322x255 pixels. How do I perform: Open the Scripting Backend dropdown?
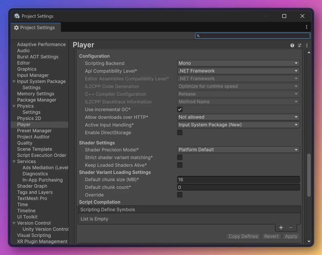click(238, 63)
